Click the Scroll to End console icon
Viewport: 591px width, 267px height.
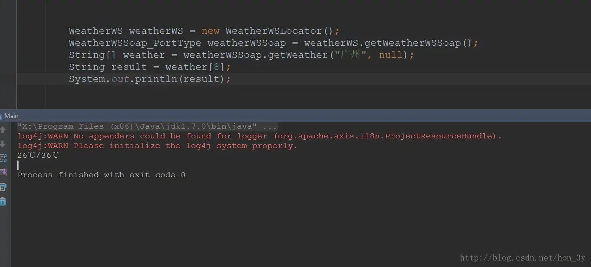click(x=3, y=172)
